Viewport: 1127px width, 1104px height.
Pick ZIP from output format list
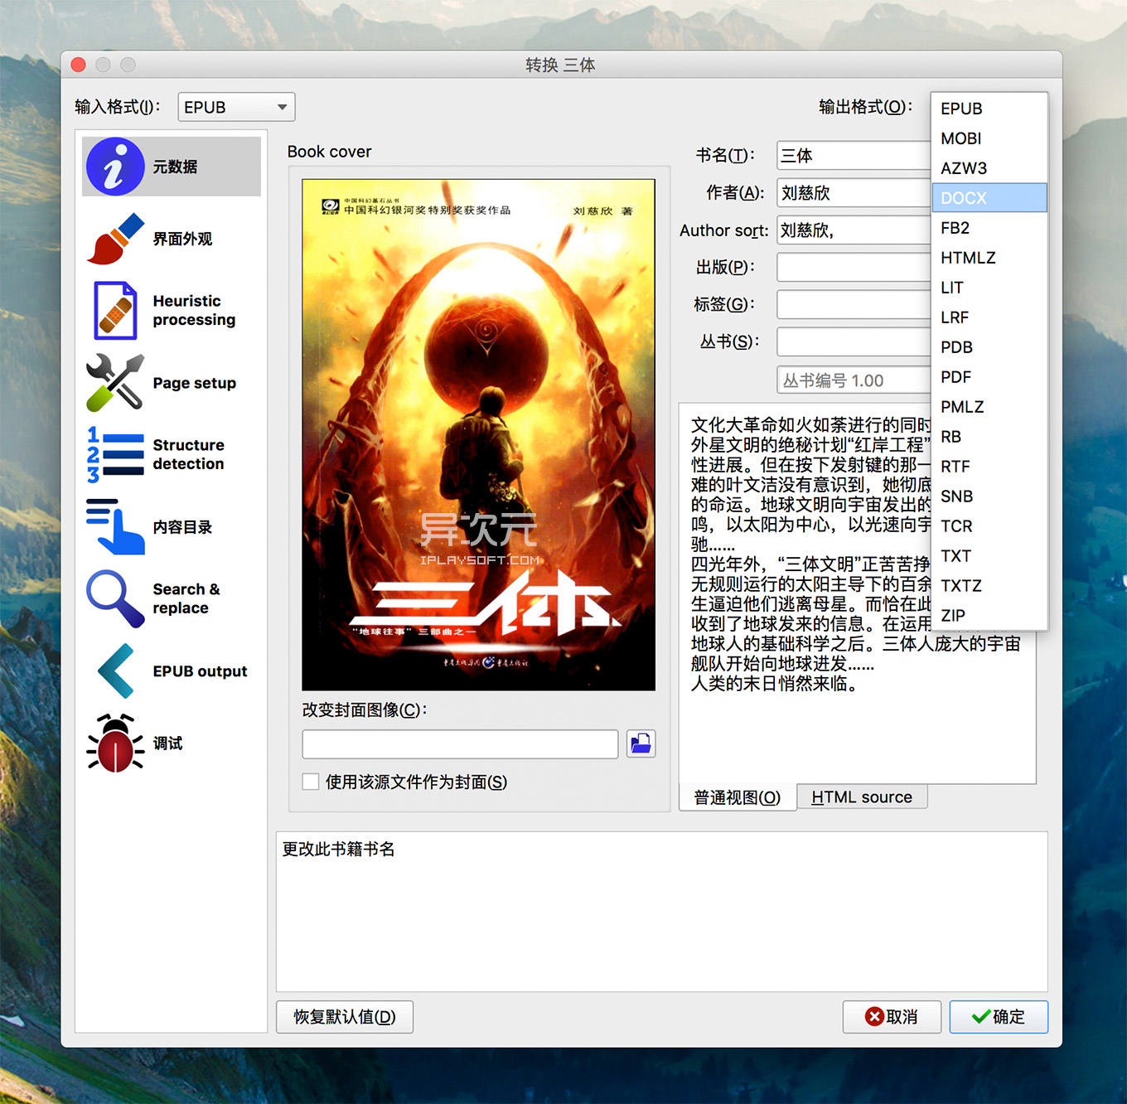pyautogui.click(x=989, y=616)
